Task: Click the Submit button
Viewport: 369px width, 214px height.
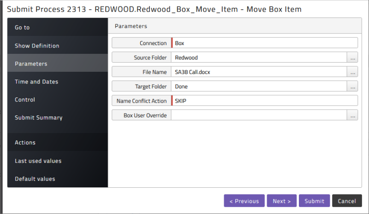Action: (x=314, y=201)
